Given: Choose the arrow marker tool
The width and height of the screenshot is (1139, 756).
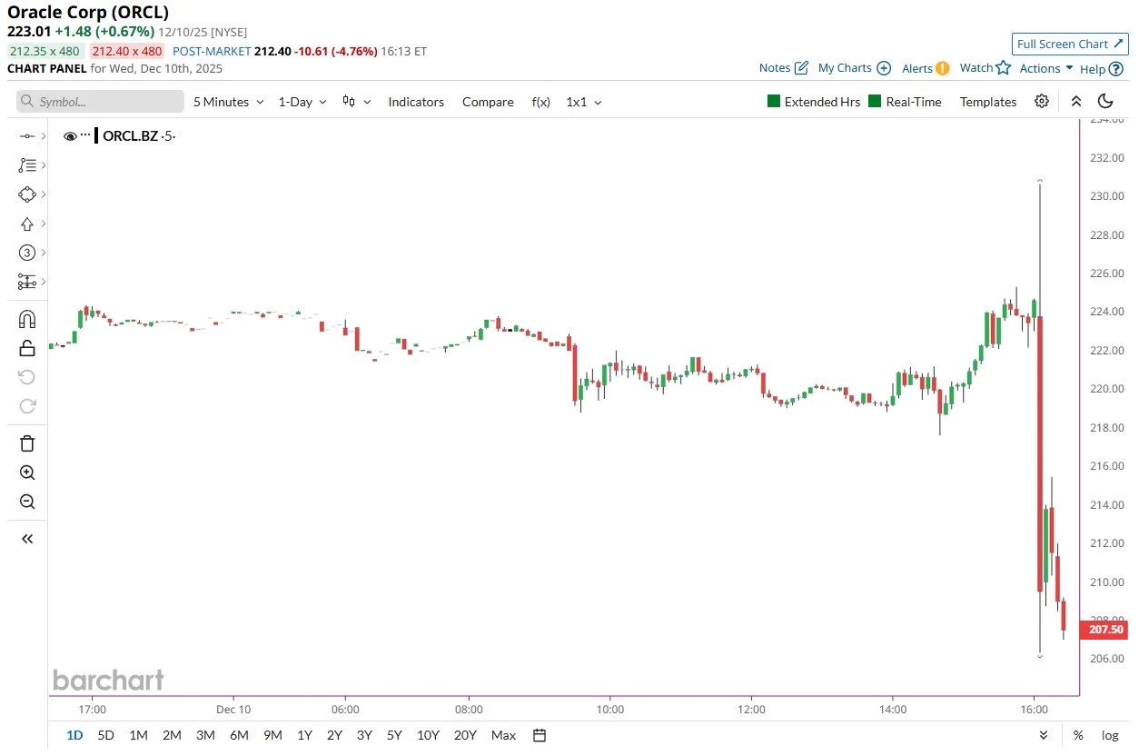Looking at the screenshot, I should tap(26, 224).
